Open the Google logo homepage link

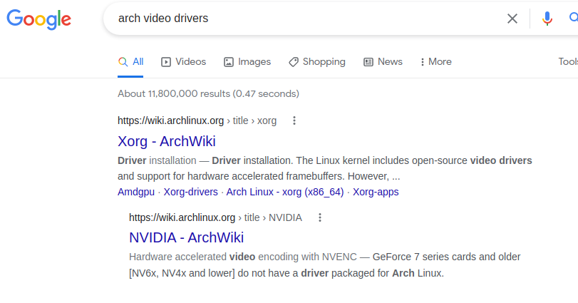(38, 19)
